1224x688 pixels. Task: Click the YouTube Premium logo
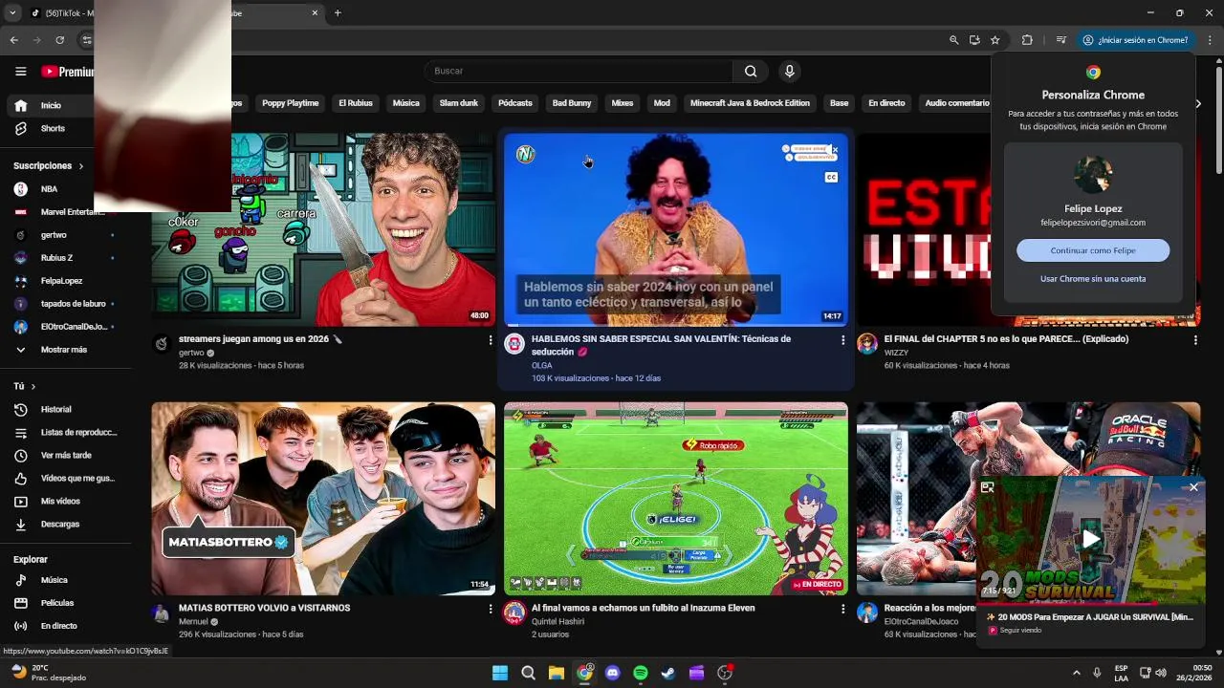pos(67,72)
